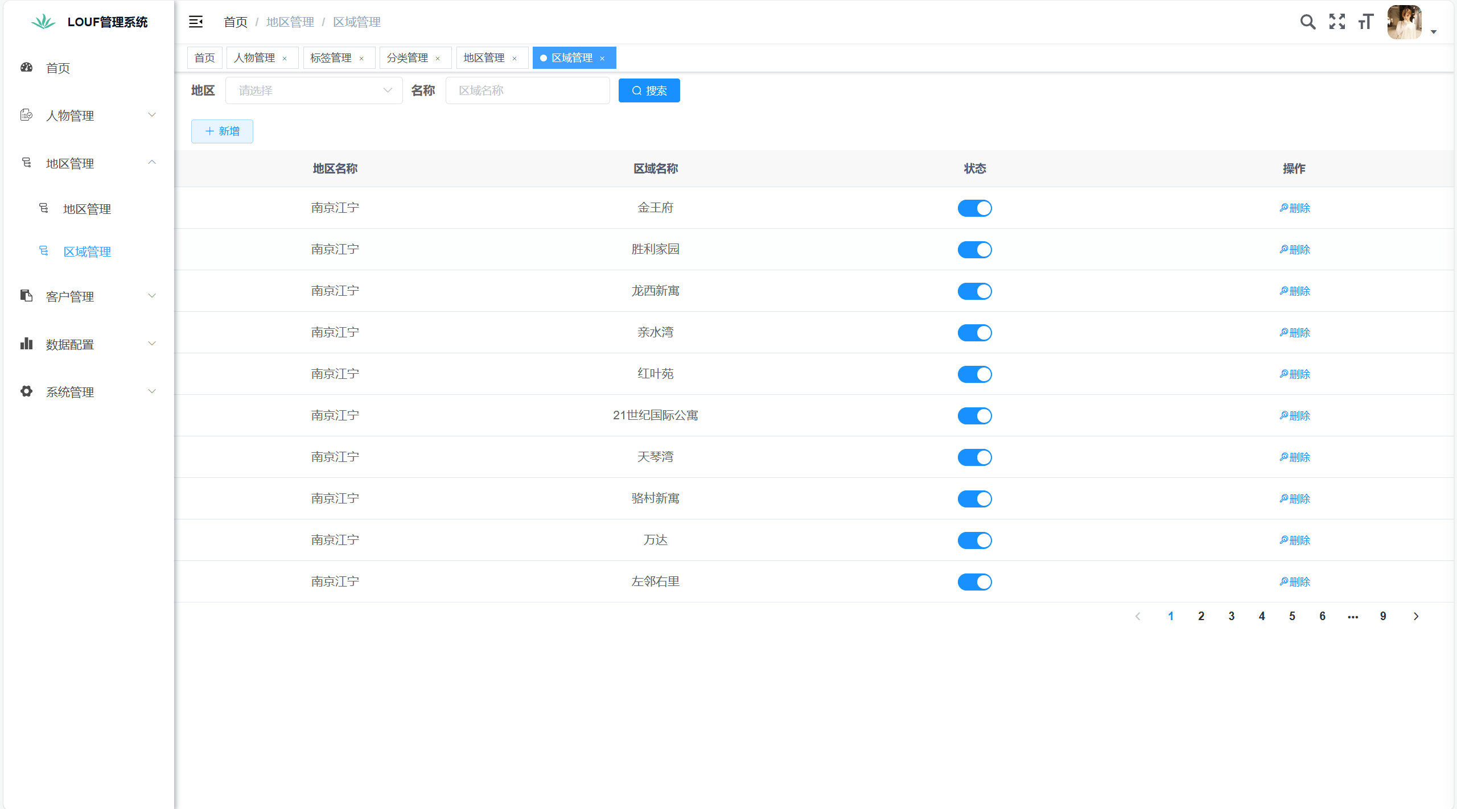The width and height of the screenshot is (1457, 809).
Task: Toggle fullscreen mode icon
Action: 1337,22
